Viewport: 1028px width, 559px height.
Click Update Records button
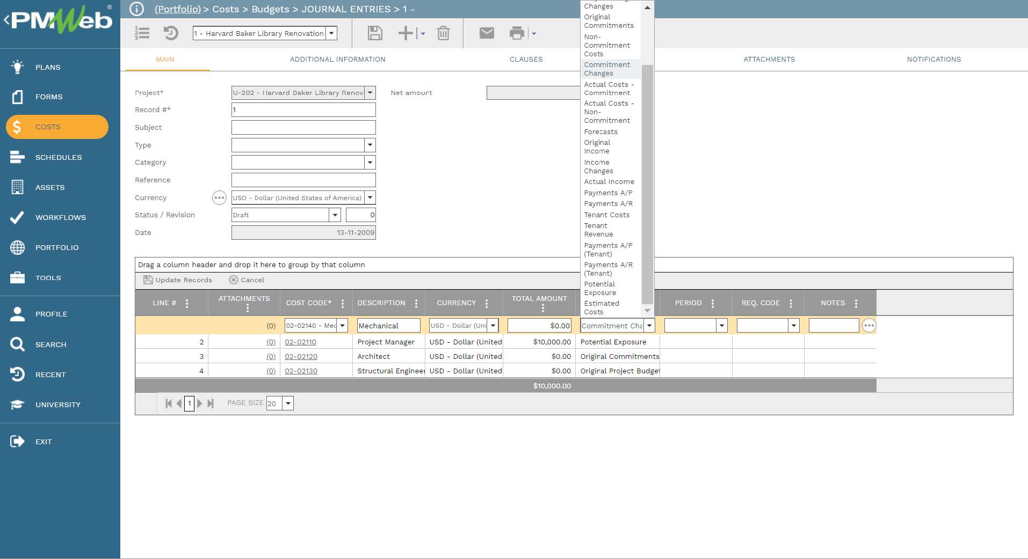click(178, 280)
